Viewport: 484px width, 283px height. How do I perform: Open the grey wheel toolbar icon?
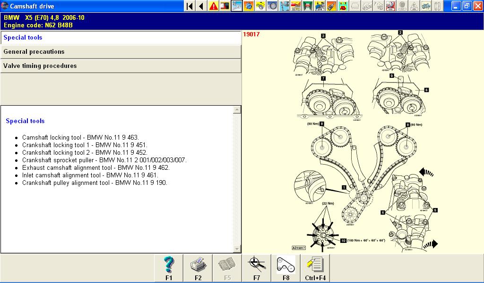(x=272, y=6)
